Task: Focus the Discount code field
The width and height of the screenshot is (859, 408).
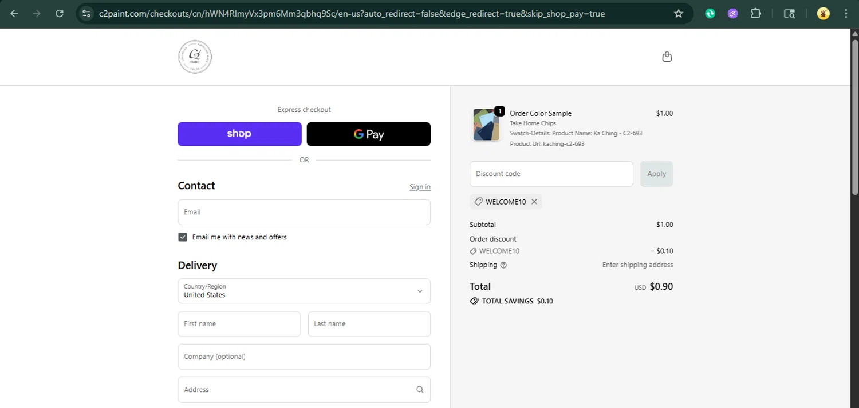Action: 551,174
